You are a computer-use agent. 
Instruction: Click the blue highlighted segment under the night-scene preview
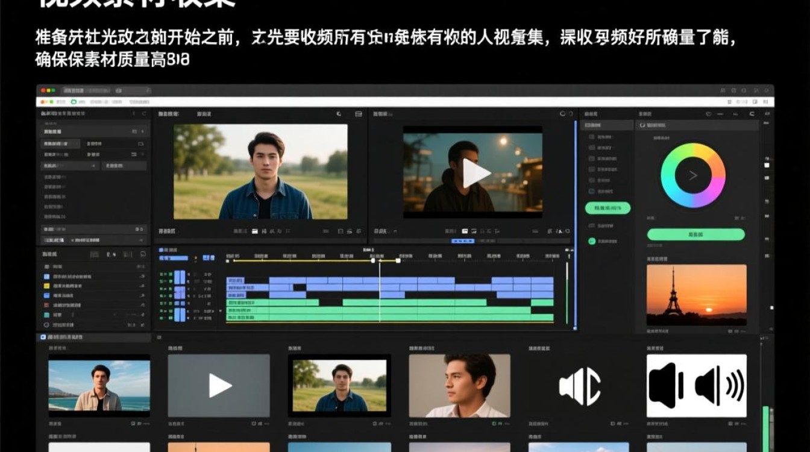[x=463, y=241]
